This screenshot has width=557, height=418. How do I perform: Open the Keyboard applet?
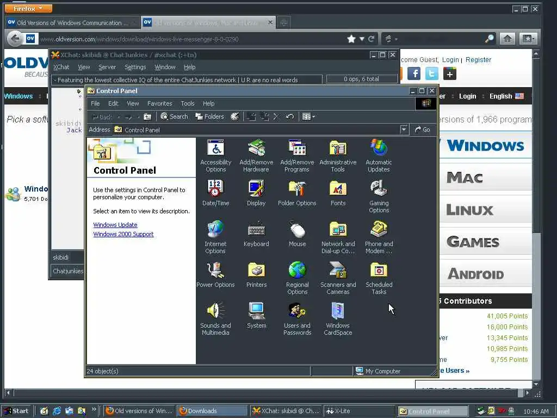point(256,234)
